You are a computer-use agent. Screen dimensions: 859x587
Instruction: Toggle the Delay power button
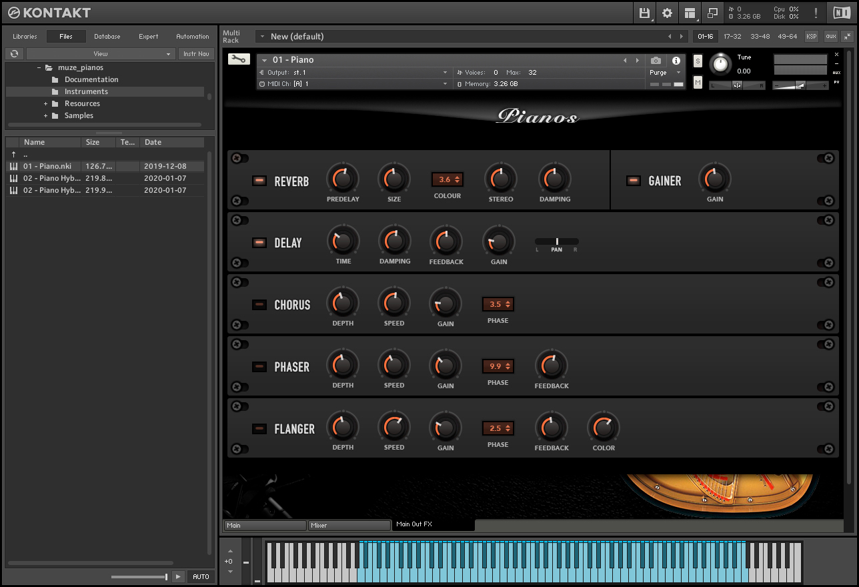click(x=259, y=243)
